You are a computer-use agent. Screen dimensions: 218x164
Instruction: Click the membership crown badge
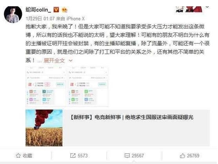[65, 10]
